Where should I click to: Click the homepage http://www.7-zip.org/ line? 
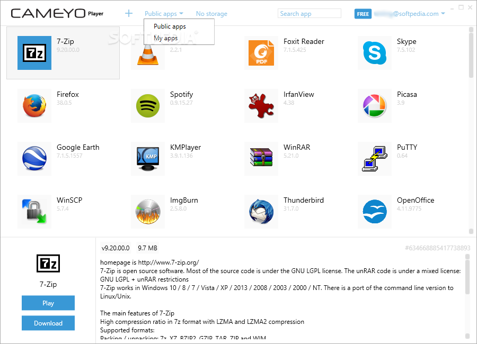tap(149, 262)
